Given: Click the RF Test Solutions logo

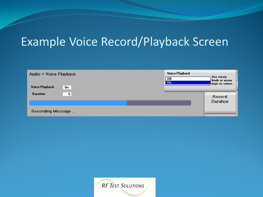Looking at the screenshot, I should 125,187.
